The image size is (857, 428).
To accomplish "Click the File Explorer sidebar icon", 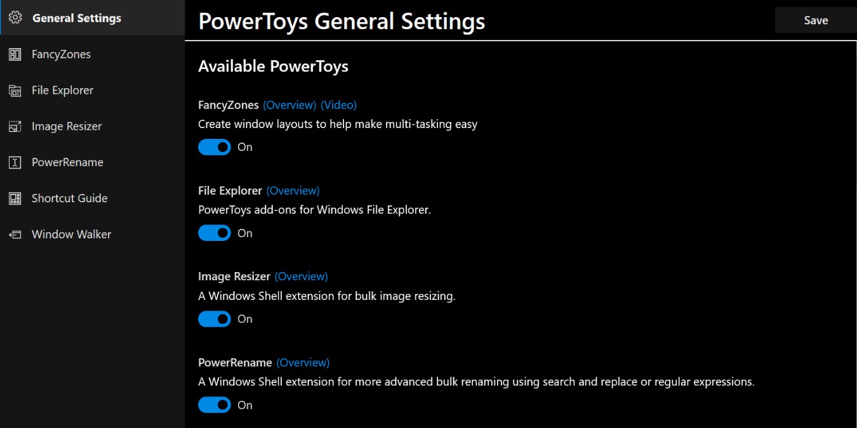I will 15,90.
